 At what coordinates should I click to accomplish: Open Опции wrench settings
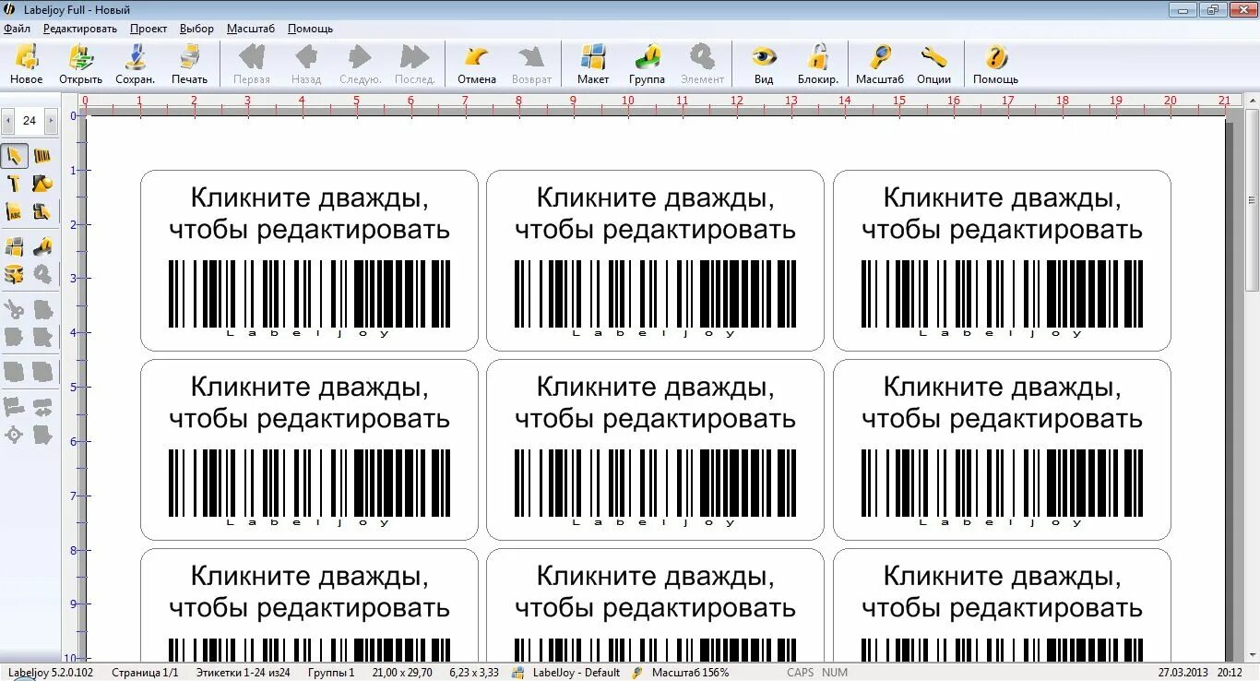[934, 65]
